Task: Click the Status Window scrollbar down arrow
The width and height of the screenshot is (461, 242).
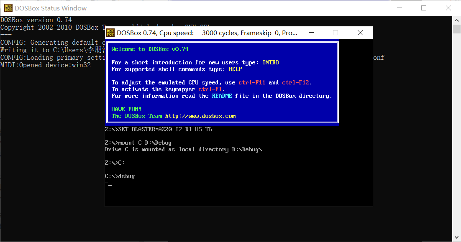Action: 456,237
